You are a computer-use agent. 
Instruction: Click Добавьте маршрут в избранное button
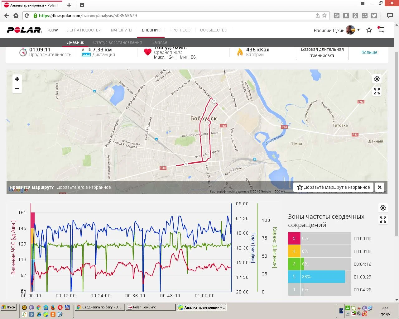coord(334,187)
